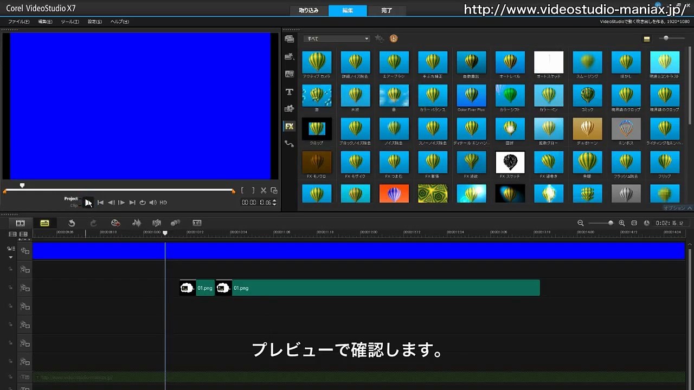Viewport: 694px width, 390px height.
Task: Open the Transition (AB) library icon
Action: click(x=290, y=74)
